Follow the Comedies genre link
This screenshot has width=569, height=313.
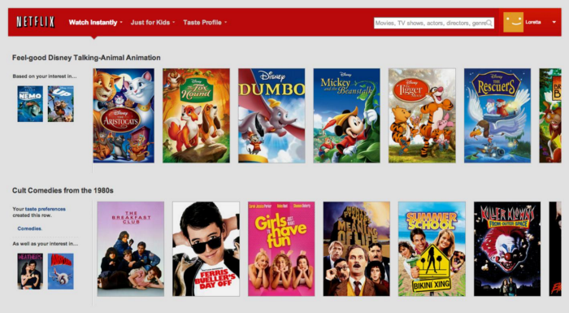coord(30,228)
